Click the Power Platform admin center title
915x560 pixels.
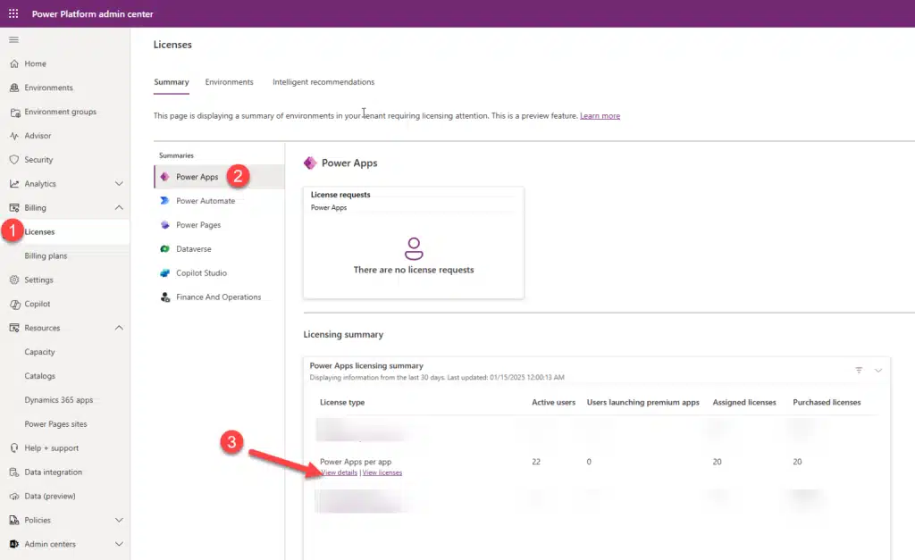point(93,14)
